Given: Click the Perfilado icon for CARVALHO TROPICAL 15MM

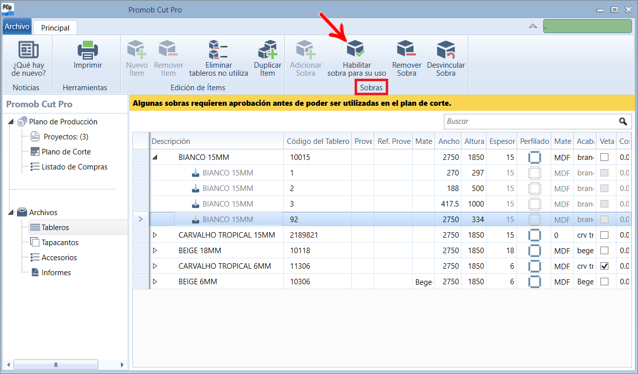Looking at the screenshot, I should (x=535, y=235).
